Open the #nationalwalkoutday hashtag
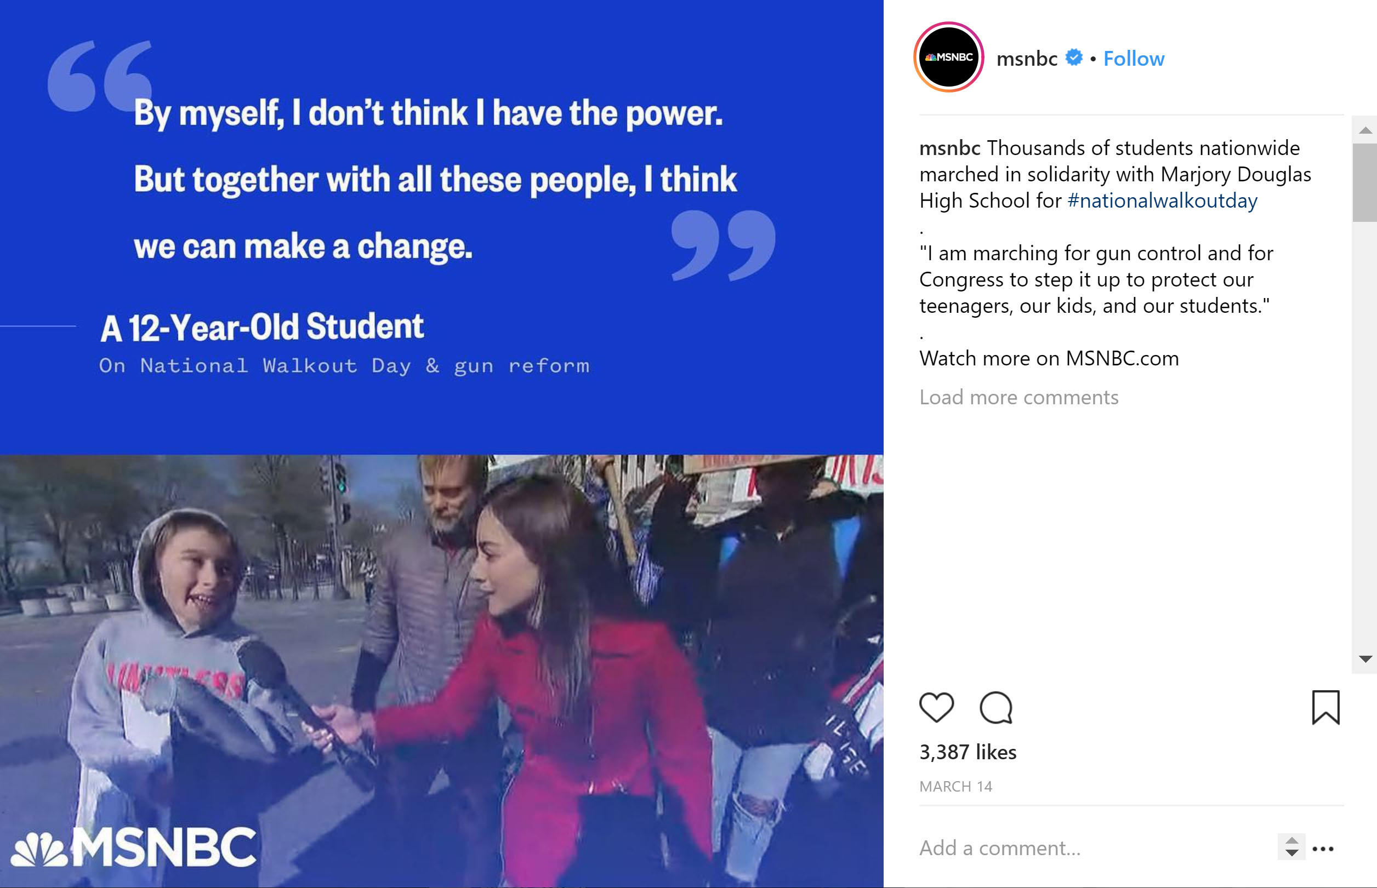 point(1162,200)
